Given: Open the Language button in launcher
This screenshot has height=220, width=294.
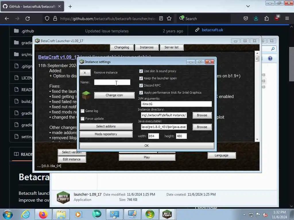Looking at the screenshot, I should [222, 156].
